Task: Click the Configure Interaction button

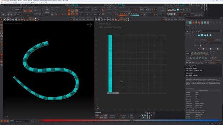Action: click(x=203, y=91)
